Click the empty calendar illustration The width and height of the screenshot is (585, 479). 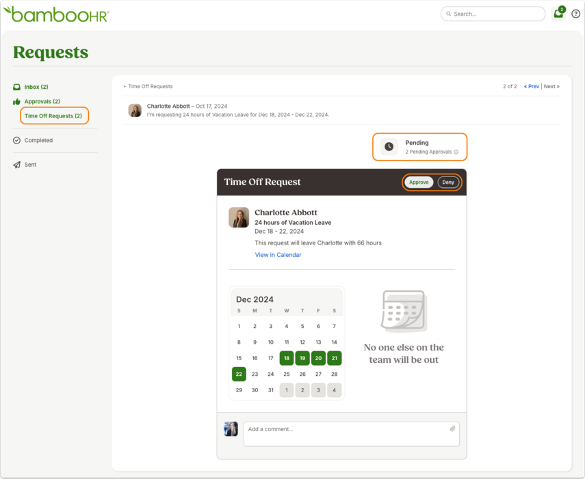[x=404, y=311]
